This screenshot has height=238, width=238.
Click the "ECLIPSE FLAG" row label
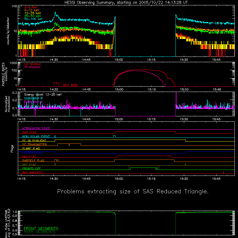(32, 153)
